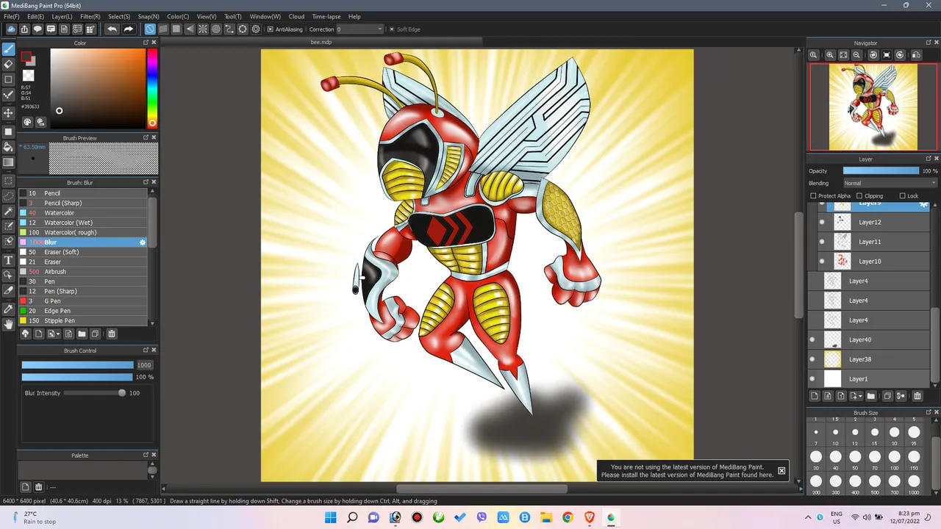Viewport: 941px width, 529px height.
Task: Click the Redo arrow in top toolbar
Action: [x=128, y=29]
